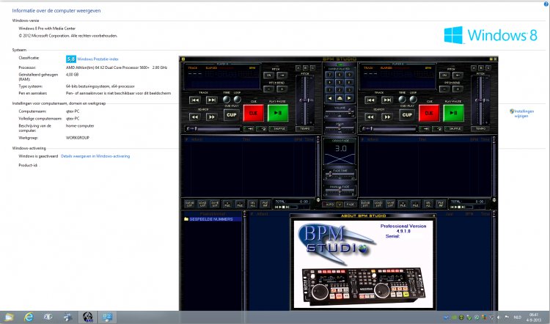Start Player A with green Play/Pause button

point(278,113)
